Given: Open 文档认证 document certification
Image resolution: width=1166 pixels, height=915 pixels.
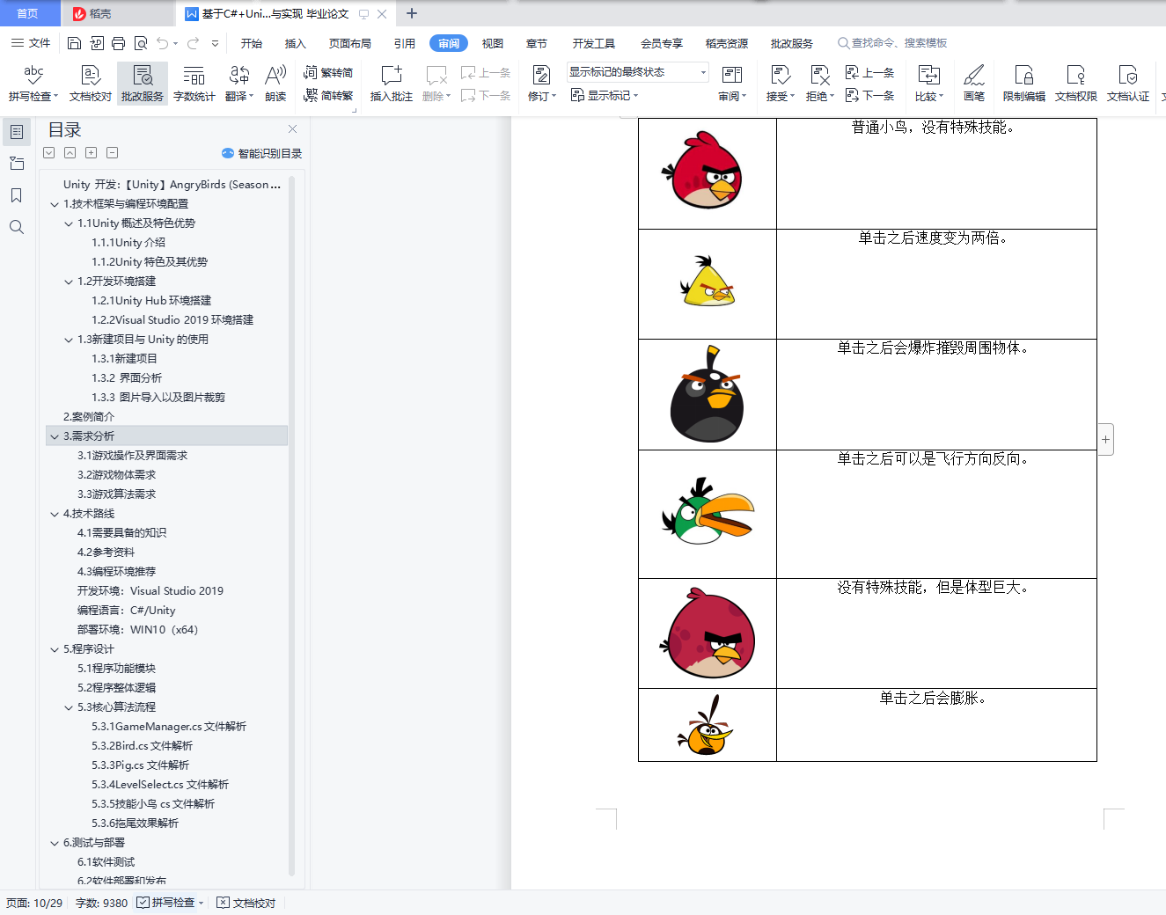Looking at the screenshot, I should (1128, 84).
